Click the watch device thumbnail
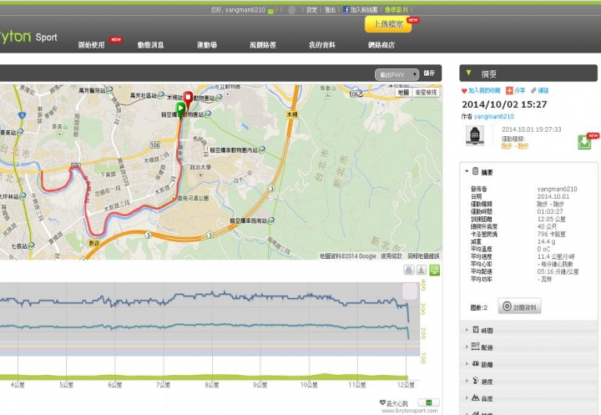 [475, 136]
